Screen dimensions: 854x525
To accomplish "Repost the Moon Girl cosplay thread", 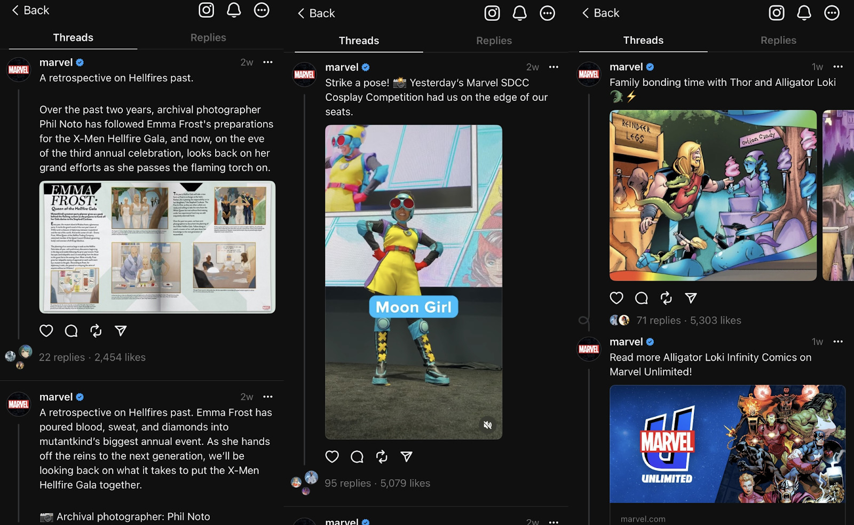I will pyautogui.click(x=382, y=457).
